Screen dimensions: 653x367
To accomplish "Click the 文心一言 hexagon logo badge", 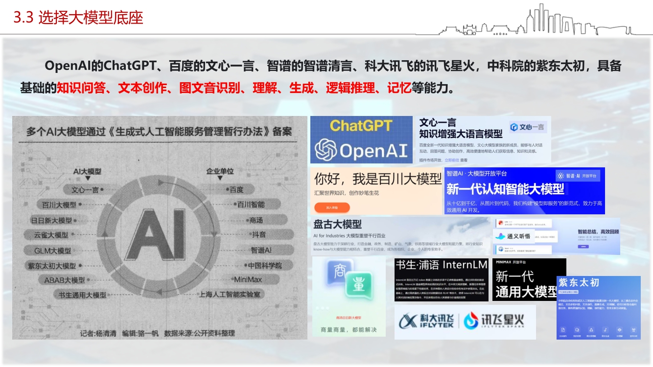I will [x=527, y=127].
